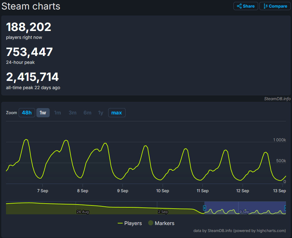Select the 1y zoom range
292x238 pixels.
[x=101, y=113]
